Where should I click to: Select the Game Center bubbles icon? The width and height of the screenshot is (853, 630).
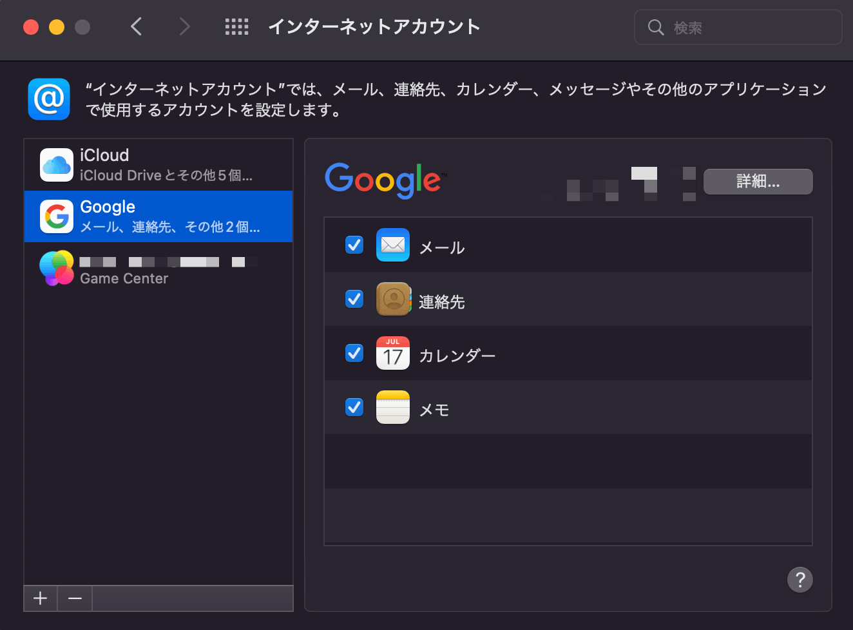tap(57, 268)
